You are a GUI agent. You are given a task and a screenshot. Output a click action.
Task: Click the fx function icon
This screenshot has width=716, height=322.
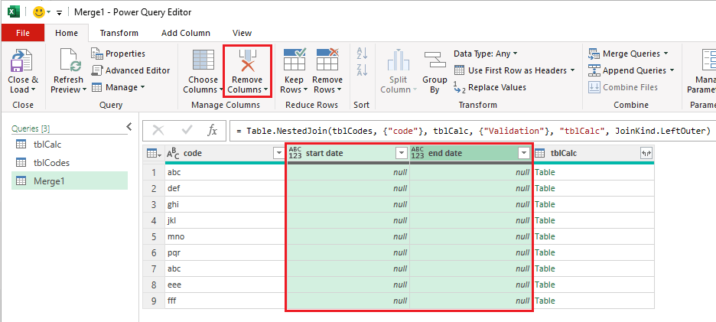coord(212,131)
